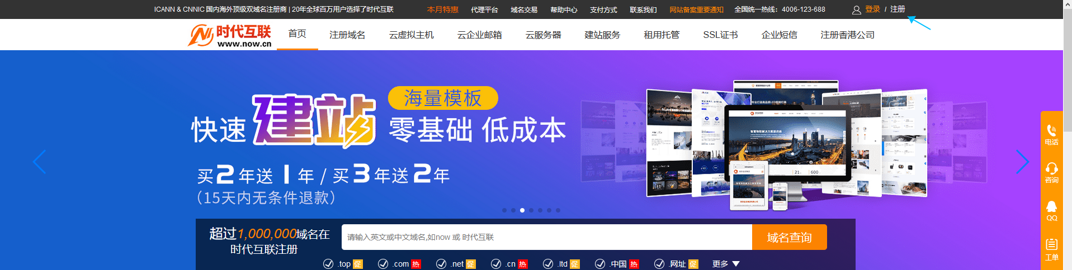Toggle the .网址 domain checkbox
This screenshot has height=270, width=1072.
click(659, 264)
